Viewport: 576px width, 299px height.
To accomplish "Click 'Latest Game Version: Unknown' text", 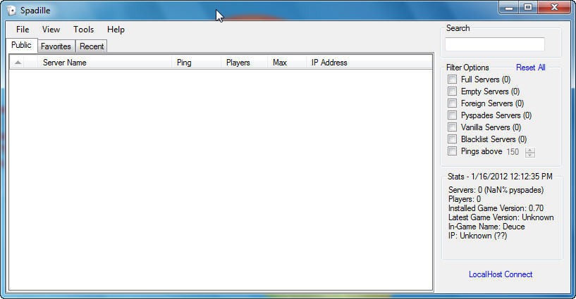I will [x=501, y=217].
